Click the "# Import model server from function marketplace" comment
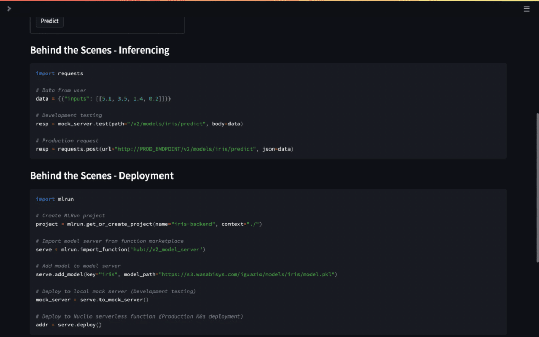Screen dimensions: 539x337 (109, 241)
